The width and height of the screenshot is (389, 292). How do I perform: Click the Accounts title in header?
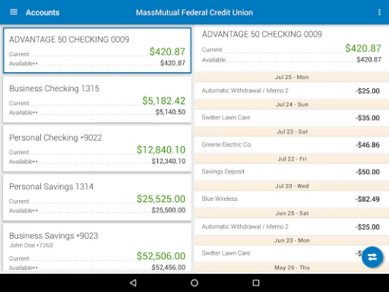[42, 12]
